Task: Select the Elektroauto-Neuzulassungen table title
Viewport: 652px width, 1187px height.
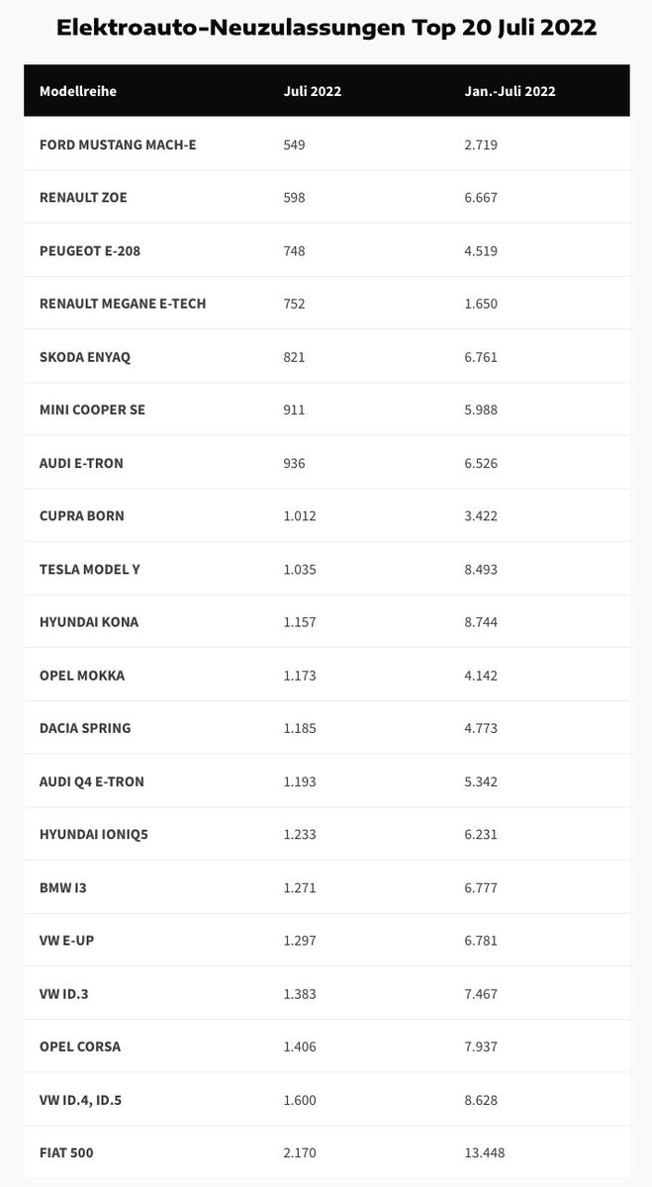Action: click(326, 27)
